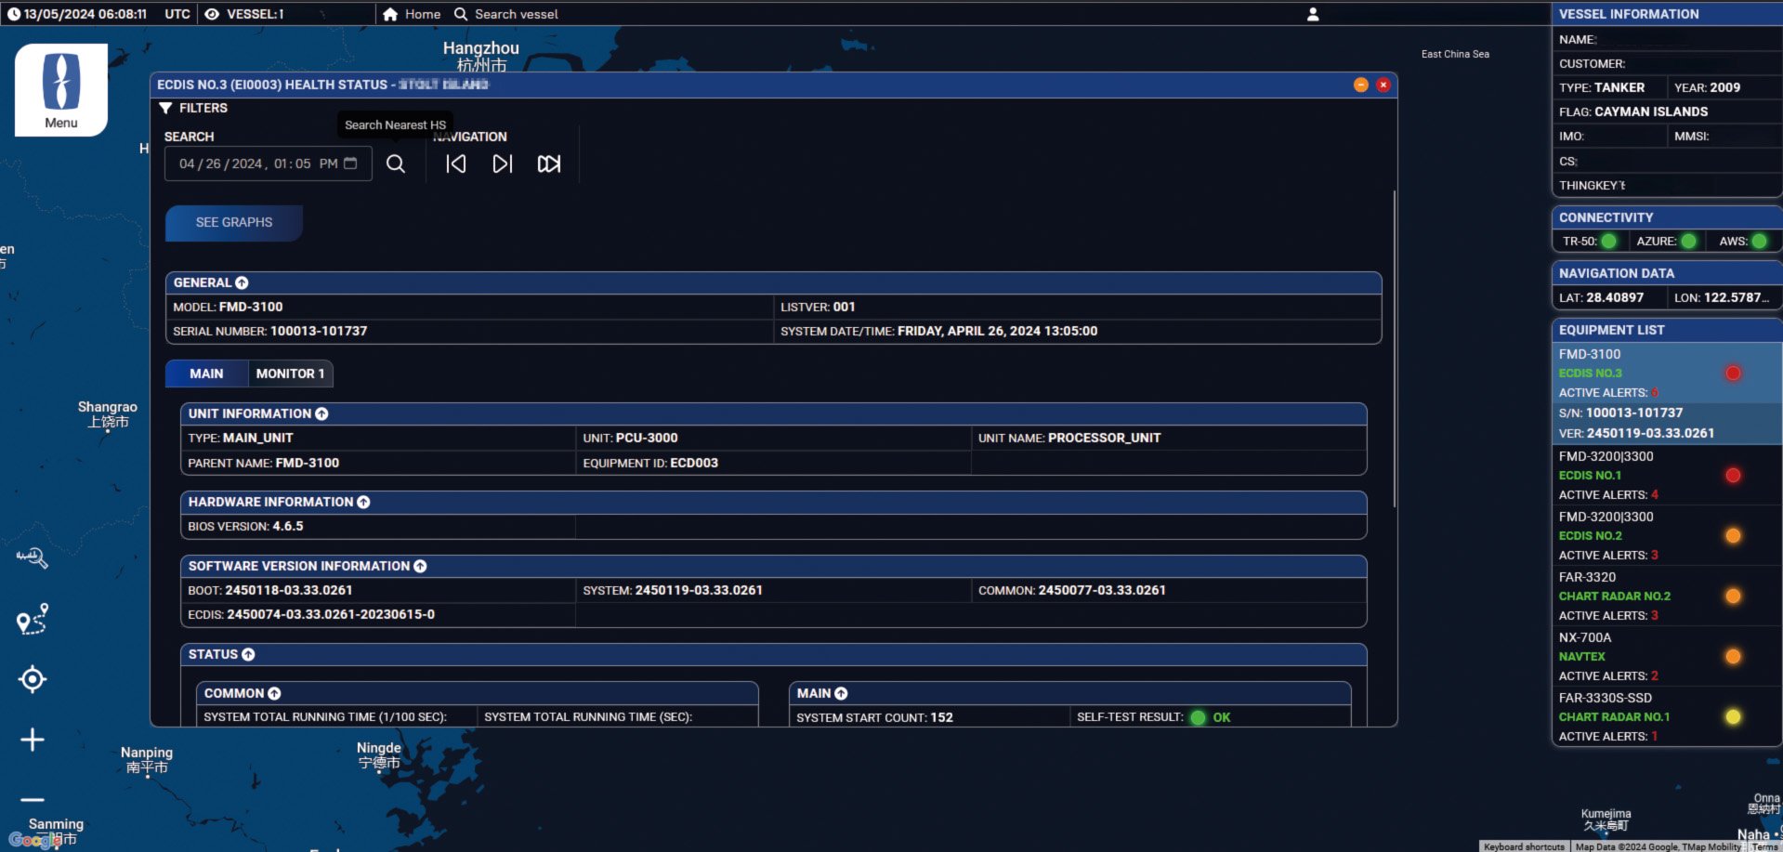This screenshot has width=1783, height=852.
Task: Click the Home link in top bar
Action: (423, 14)
